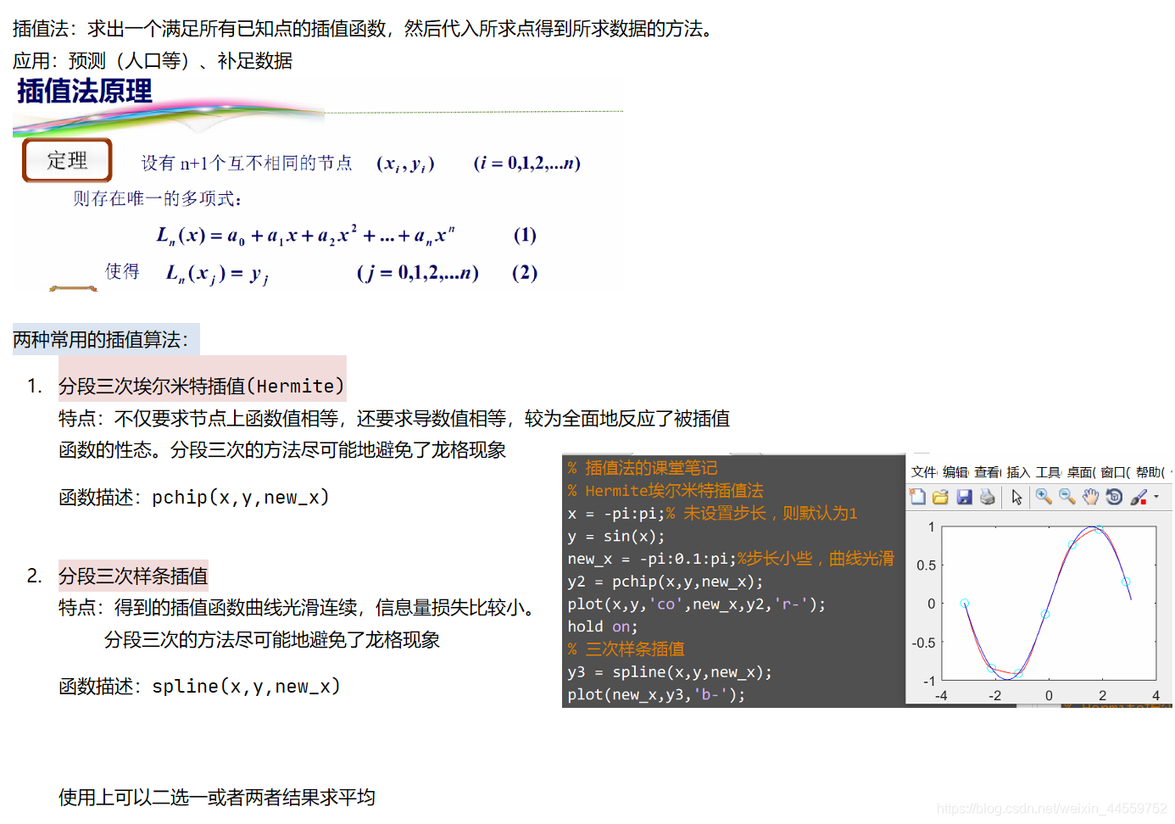Image resolution: width=1175 pixels, height=824 pixels.
Task: Click the y-axis tick label 0.5
Action: point(926,565)
